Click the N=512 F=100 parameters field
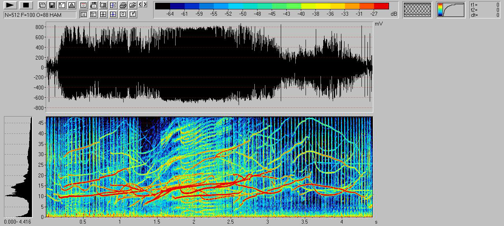Viewport: 504px width, 226px height. click(40, 15)
